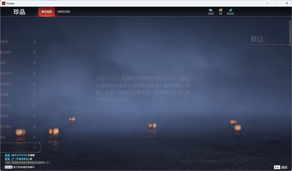Select the locked 流星辉 chat frame

click(20, 84)
